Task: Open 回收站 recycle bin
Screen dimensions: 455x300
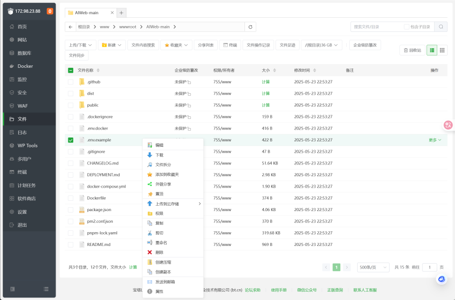Action: coord(412,50)
